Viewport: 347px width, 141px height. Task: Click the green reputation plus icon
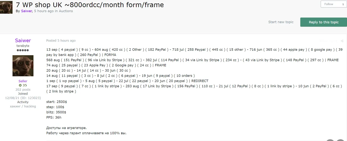(20, 85)
